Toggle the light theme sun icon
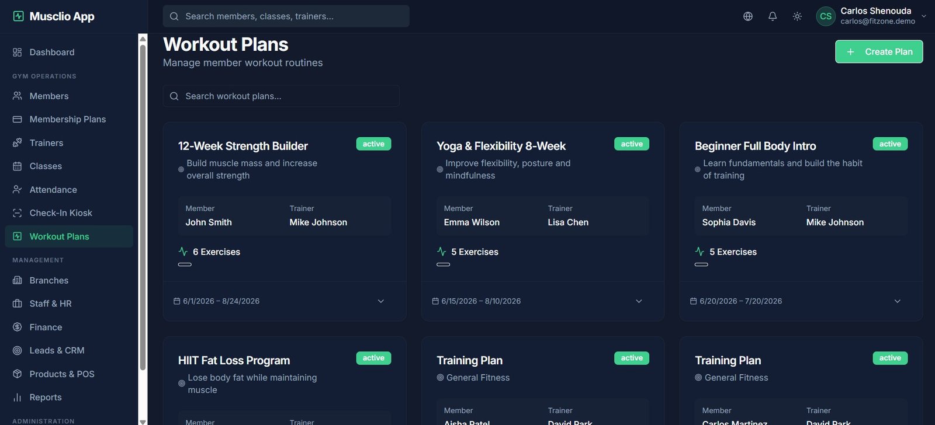This screenshot has height=425, width=935. click(797, 16)
